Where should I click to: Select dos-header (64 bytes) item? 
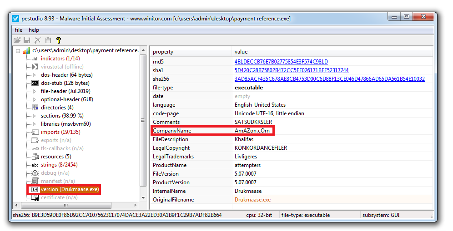(x=67, y=75)
